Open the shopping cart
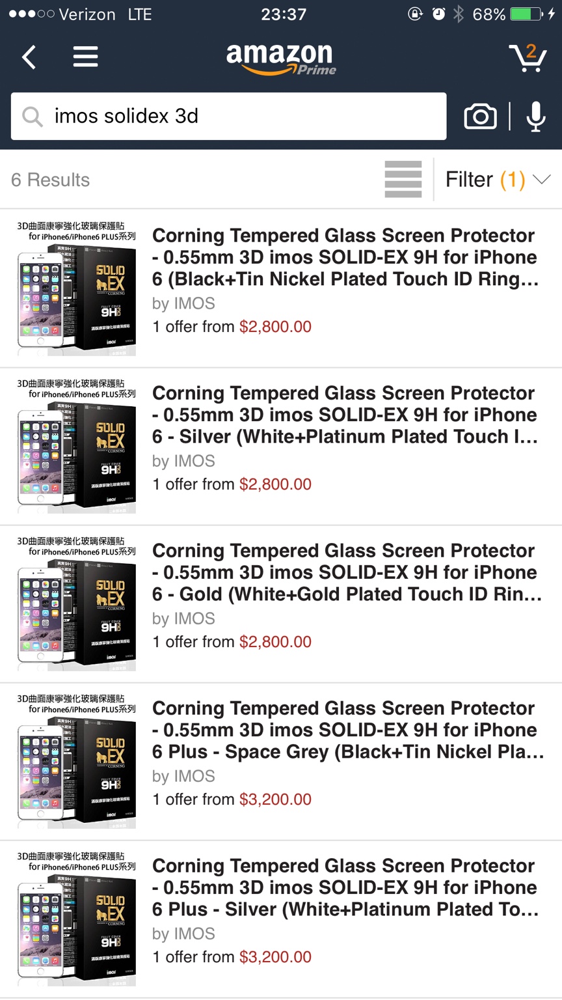This screenshot has height=1000, width=562. [x=528, y=58]
